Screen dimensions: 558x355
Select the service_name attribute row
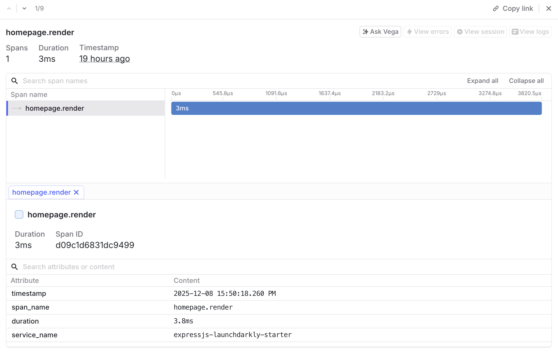[106, 335]
